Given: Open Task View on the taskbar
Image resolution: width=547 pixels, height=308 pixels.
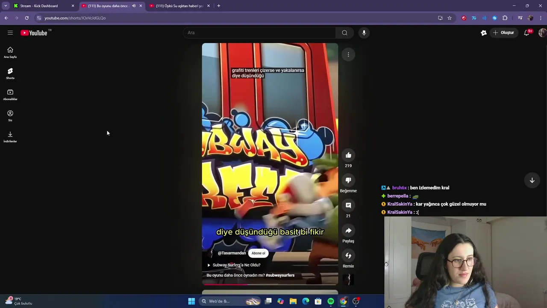Looking at the screenshot, I should (x=268, y=301).
